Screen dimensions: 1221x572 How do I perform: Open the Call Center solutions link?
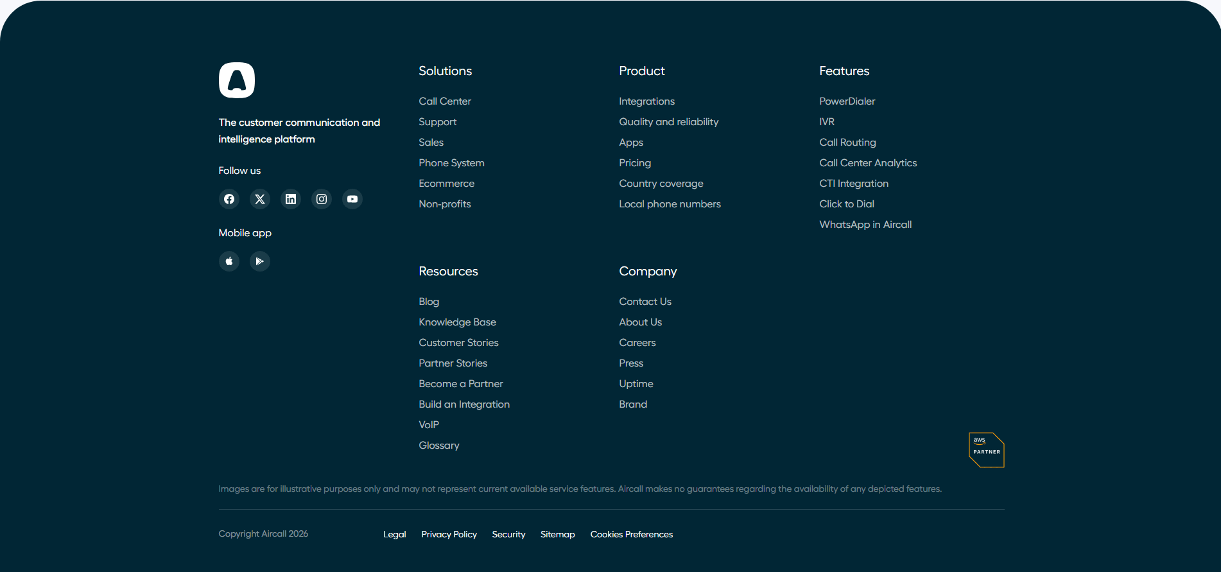coord(445,101)
